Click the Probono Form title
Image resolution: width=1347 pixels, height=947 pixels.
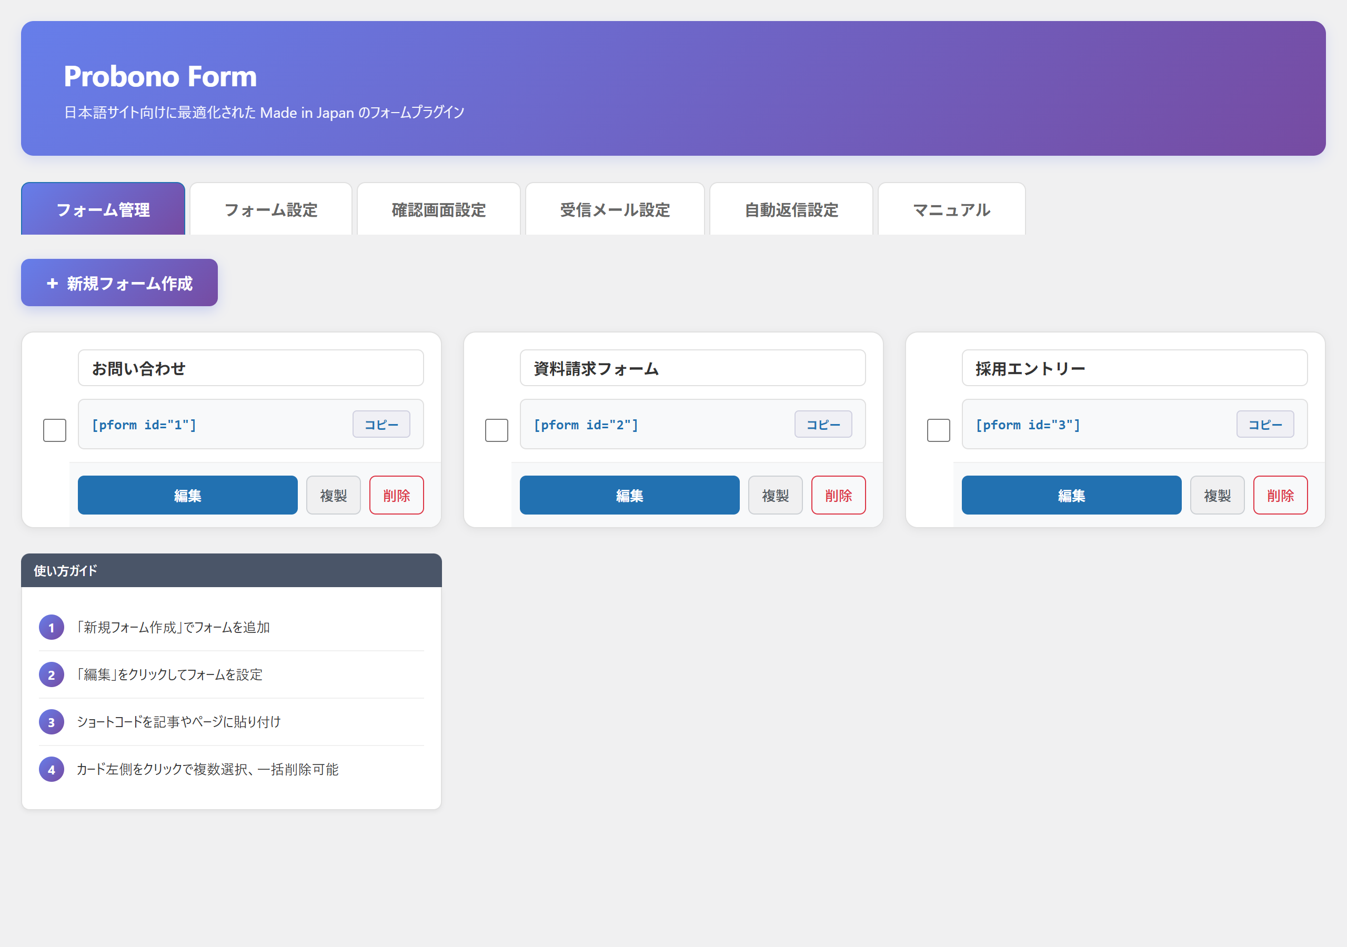pos(160,76)
